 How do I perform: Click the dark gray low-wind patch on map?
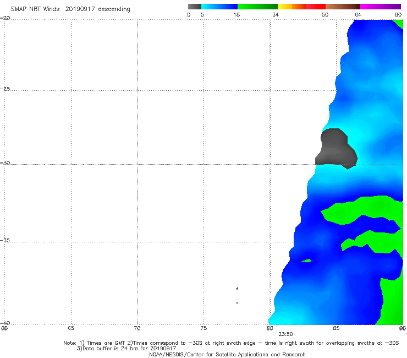336,149
